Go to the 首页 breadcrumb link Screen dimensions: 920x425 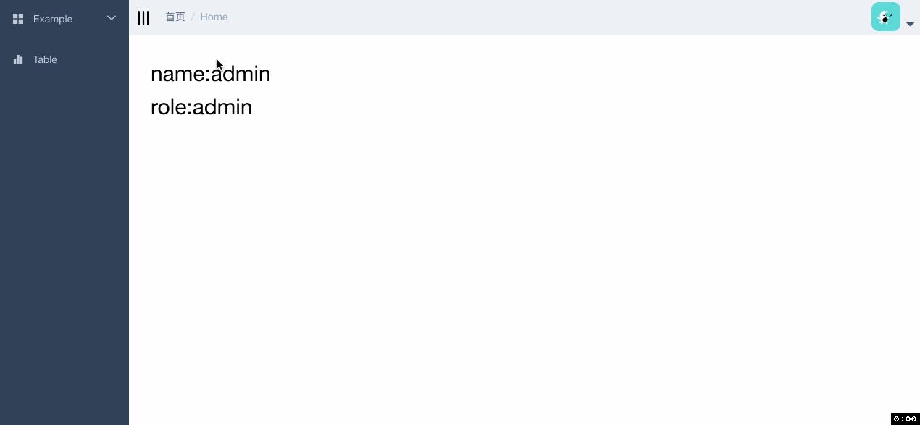[x=175, y=17]
